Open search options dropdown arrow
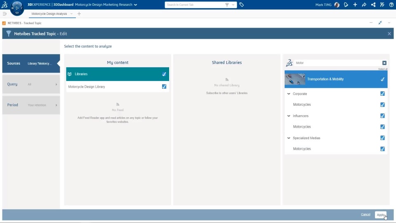Viewport: 396px width, 223px height. click(233, 5)
